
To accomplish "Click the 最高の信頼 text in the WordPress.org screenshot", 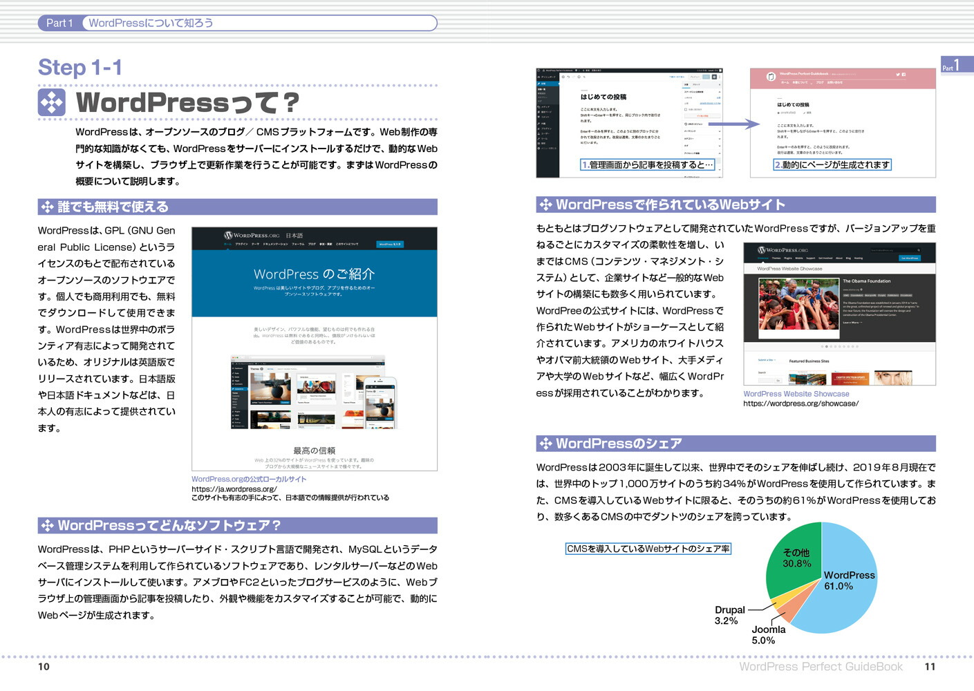I will pyautogui.click(x=315, y=451).
